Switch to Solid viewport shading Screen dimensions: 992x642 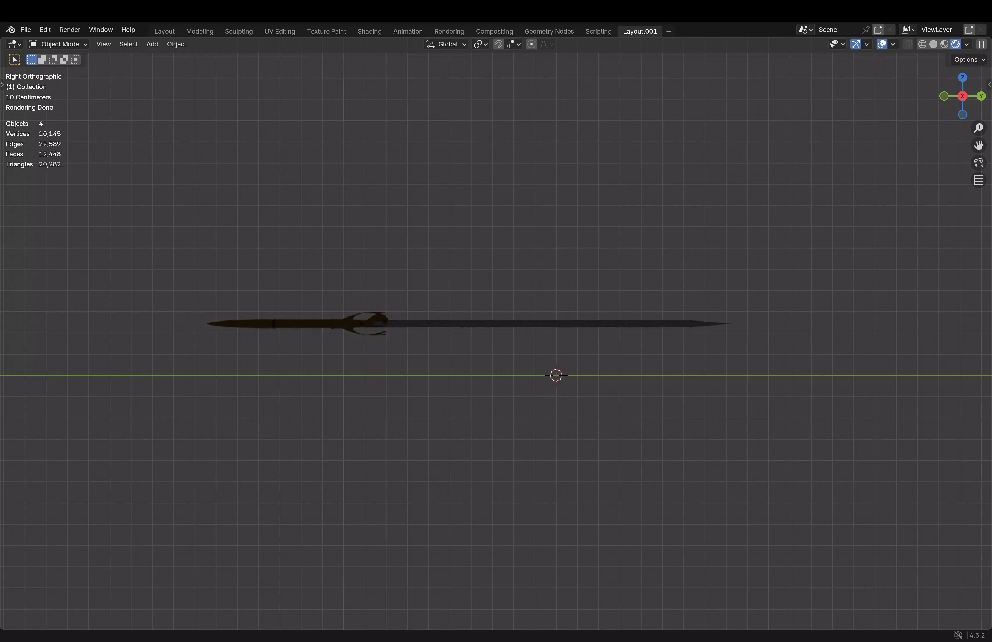933,44
